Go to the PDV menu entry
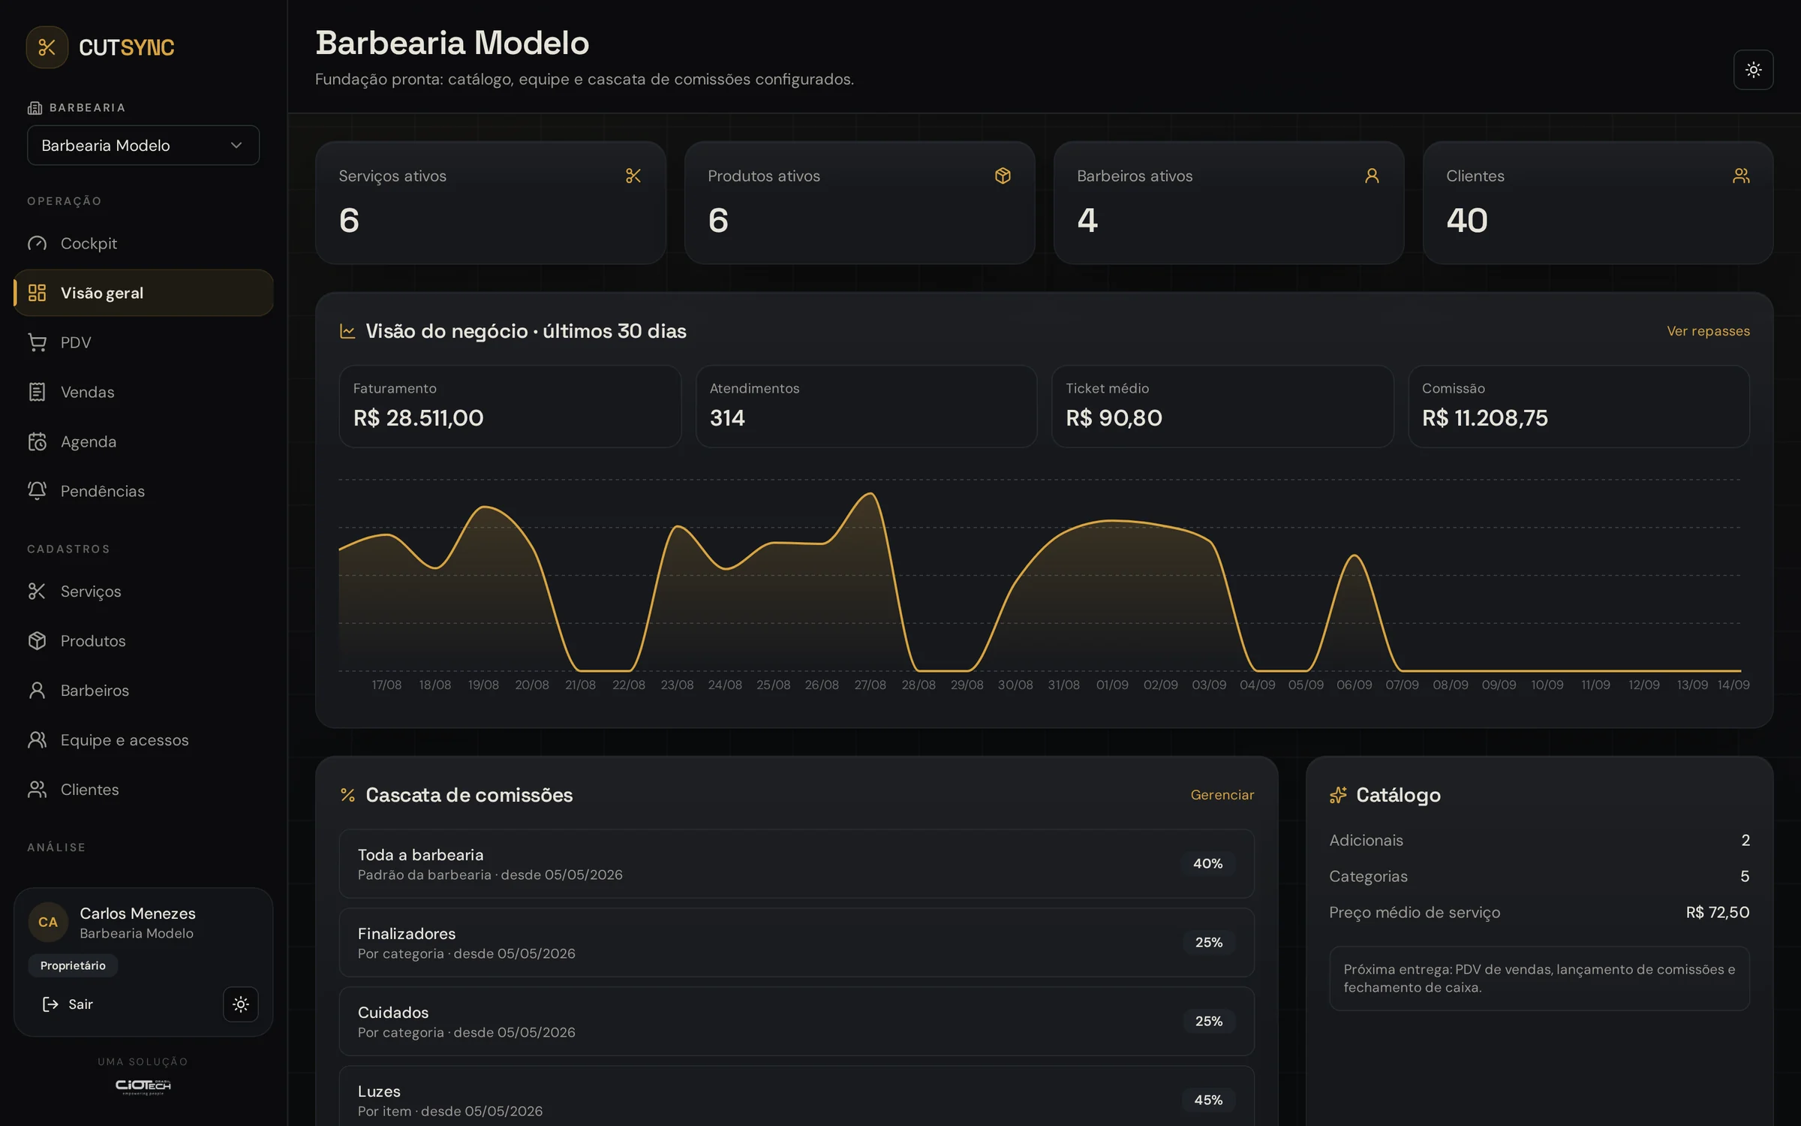 point(143,342)
